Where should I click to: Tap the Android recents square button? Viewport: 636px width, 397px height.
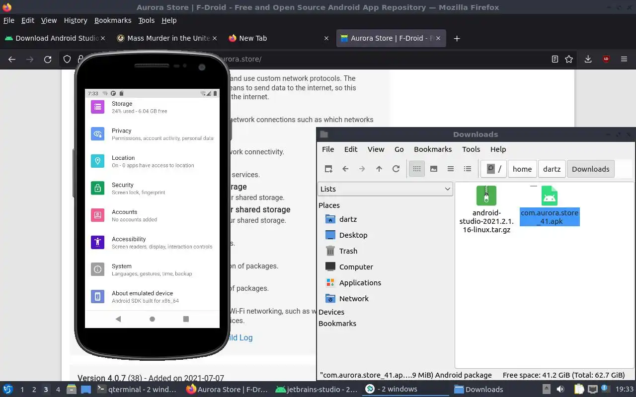point(186,319)
